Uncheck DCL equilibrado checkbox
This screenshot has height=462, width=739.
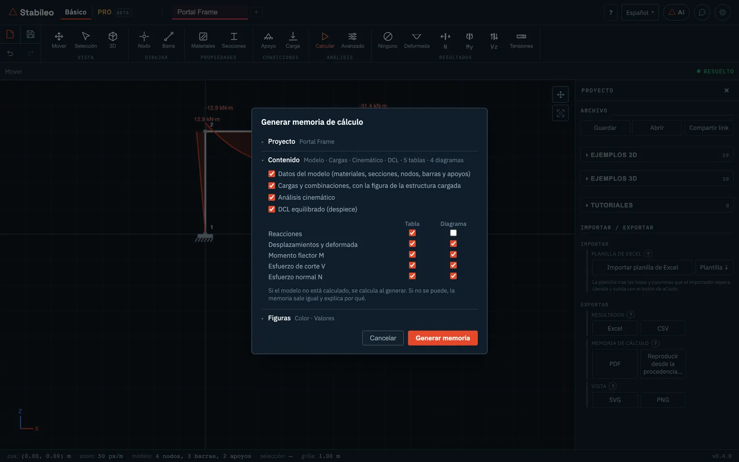pyautogui.click(x=272, y=209)
